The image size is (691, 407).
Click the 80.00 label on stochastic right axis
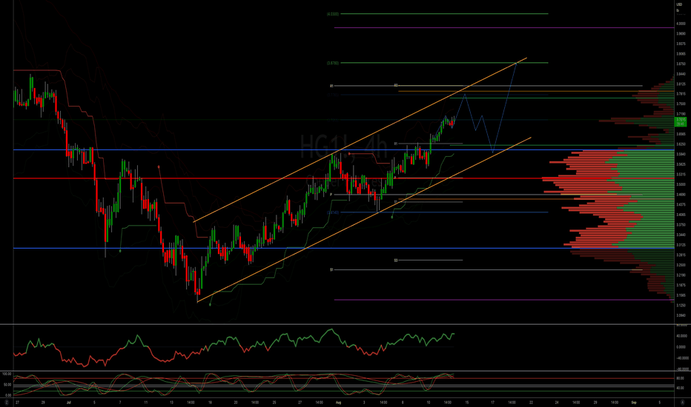680,378
